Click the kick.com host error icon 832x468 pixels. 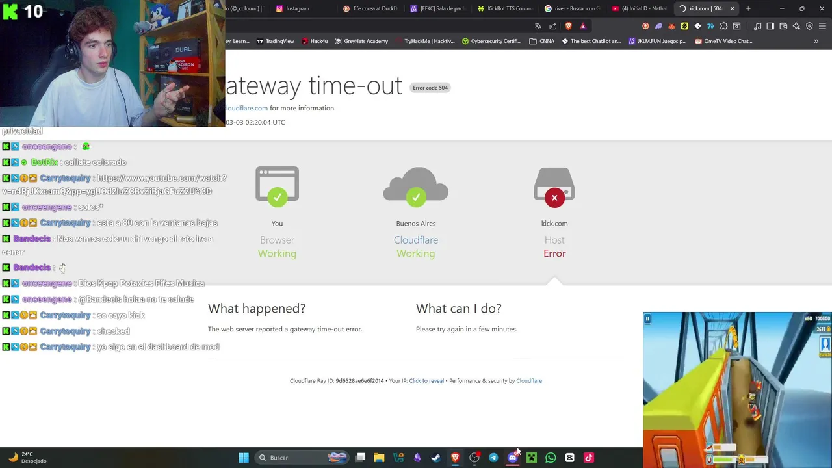pos(554,197)
